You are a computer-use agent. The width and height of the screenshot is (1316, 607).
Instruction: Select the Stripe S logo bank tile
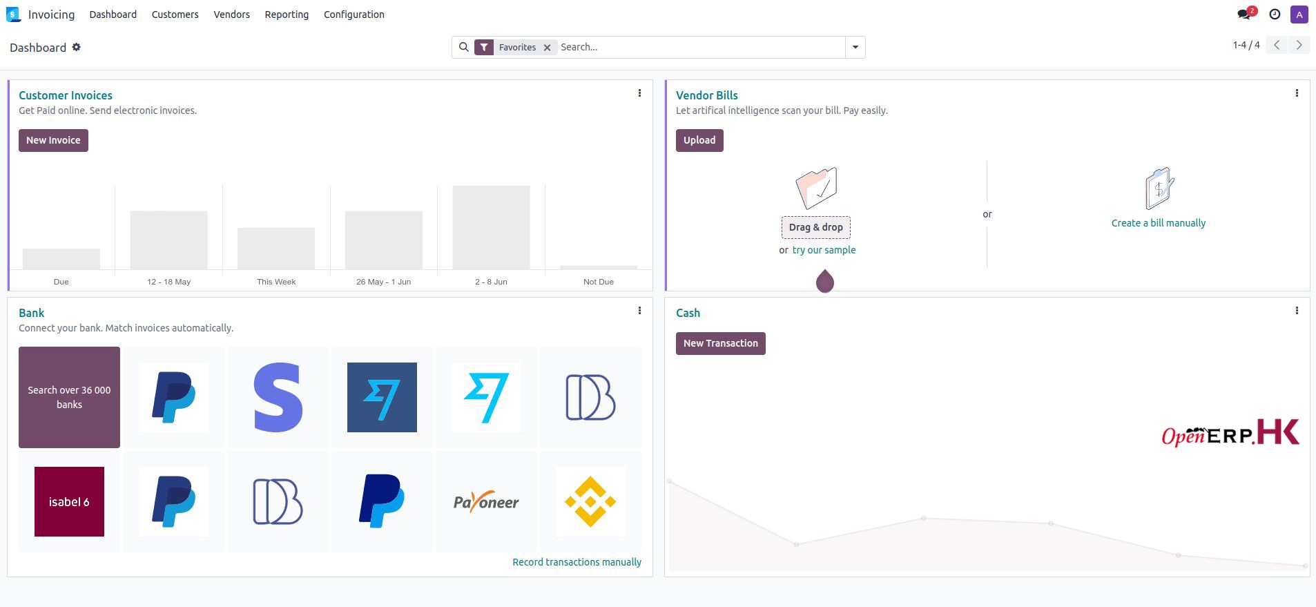(278, 398)
